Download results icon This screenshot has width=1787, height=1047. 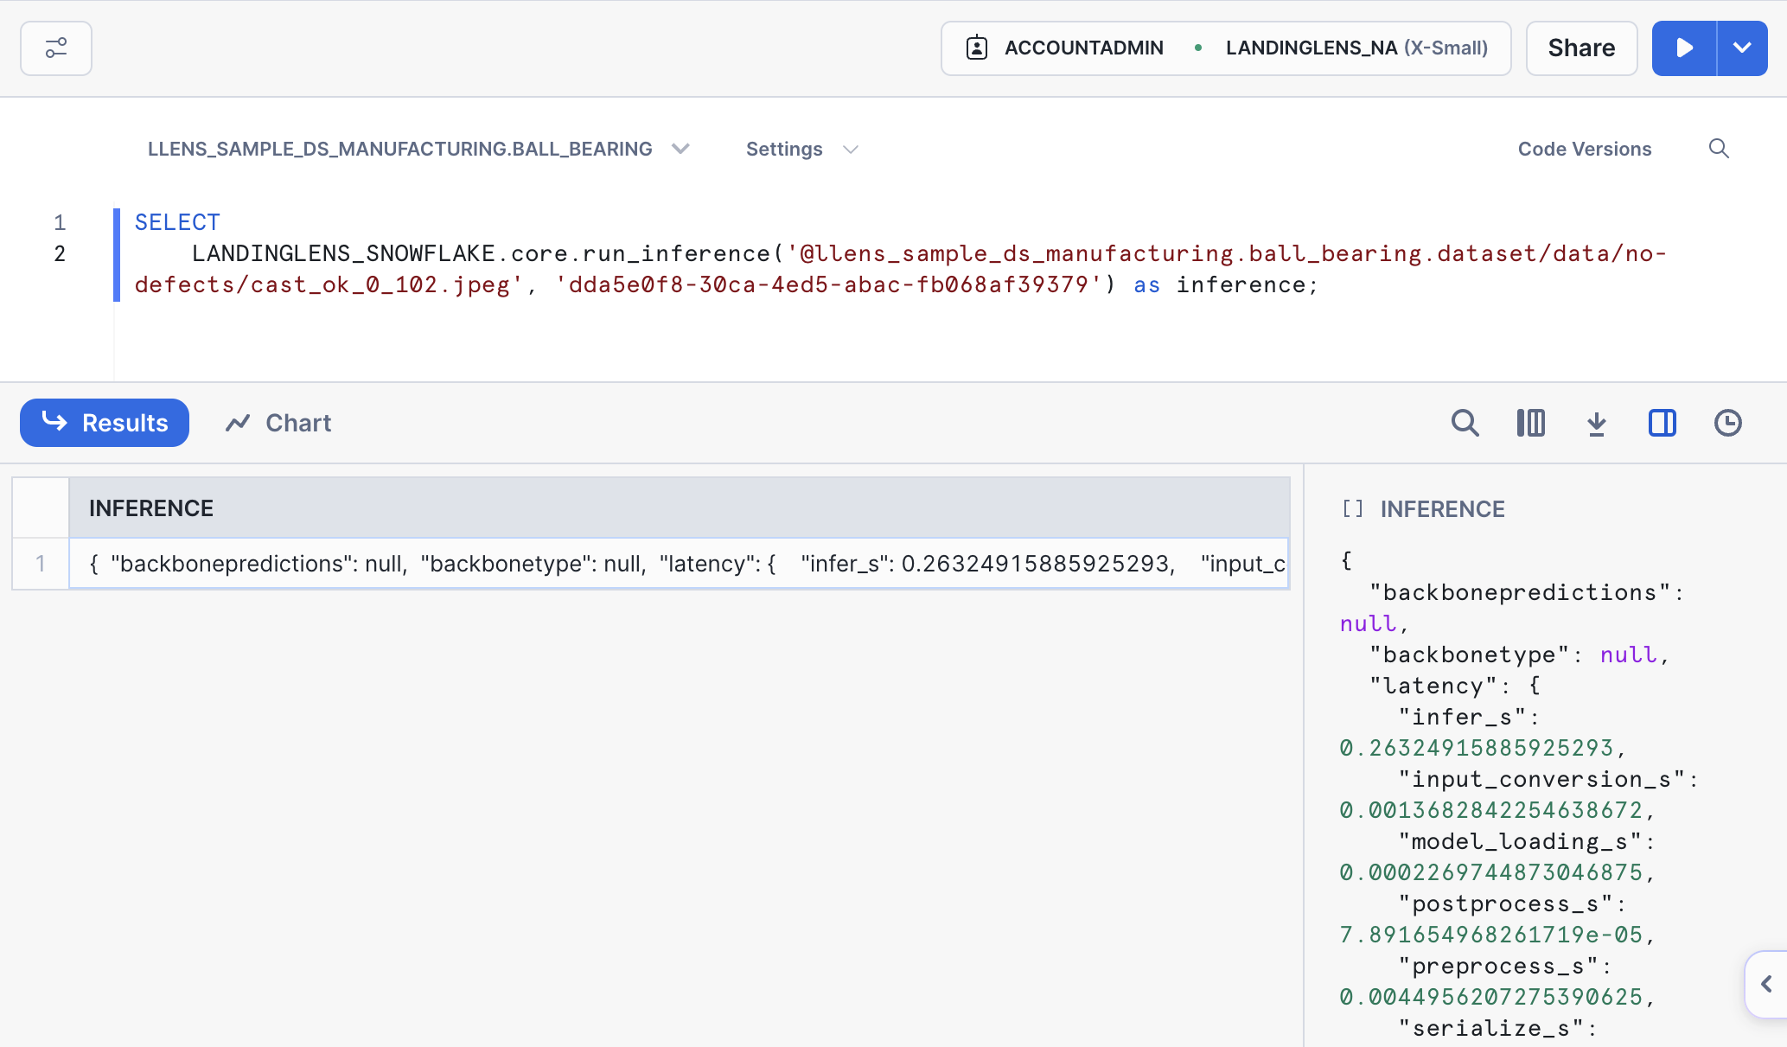click(x=1596, y=423)
